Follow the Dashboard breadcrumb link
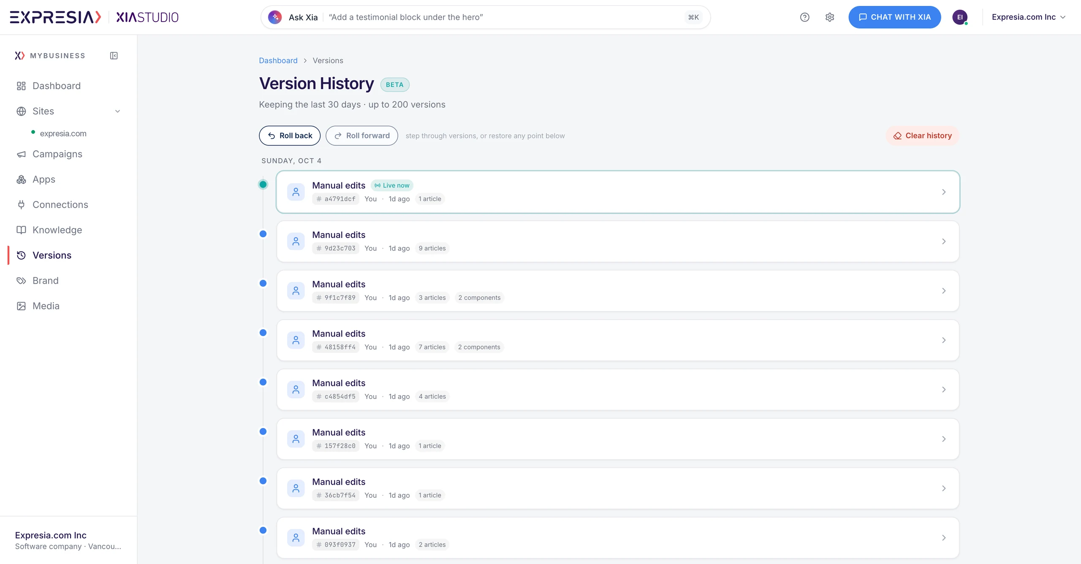Image resolution: width=1081 pixels, height=564 pixels. tap(278, 61)
